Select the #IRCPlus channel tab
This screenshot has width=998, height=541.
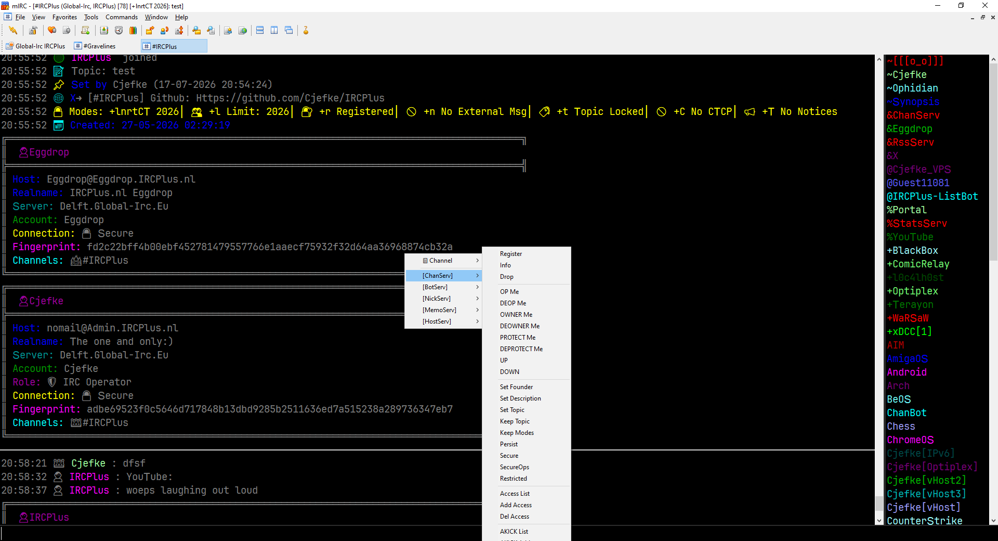pos(174,46)
